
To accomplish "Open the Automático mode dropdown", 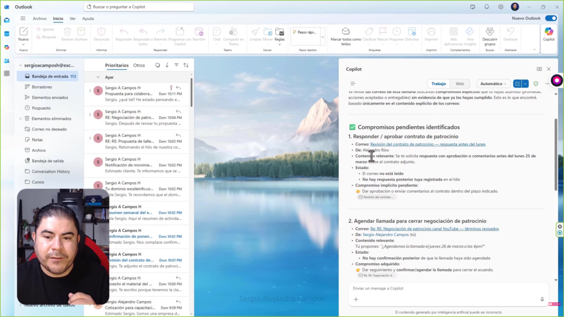I will [x=493, y=84].
